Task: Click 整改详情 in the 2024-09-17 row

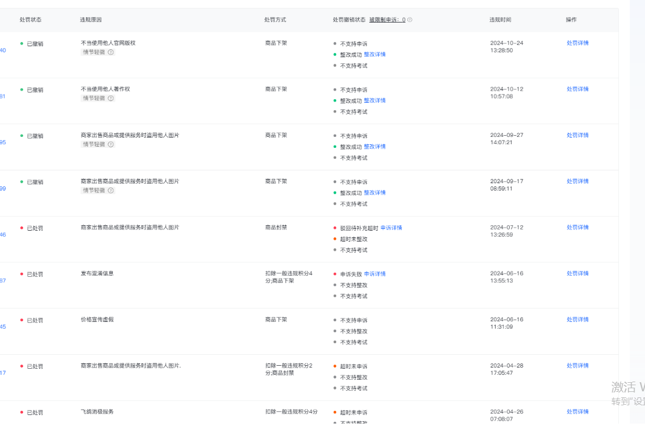Action: (375, 193)
